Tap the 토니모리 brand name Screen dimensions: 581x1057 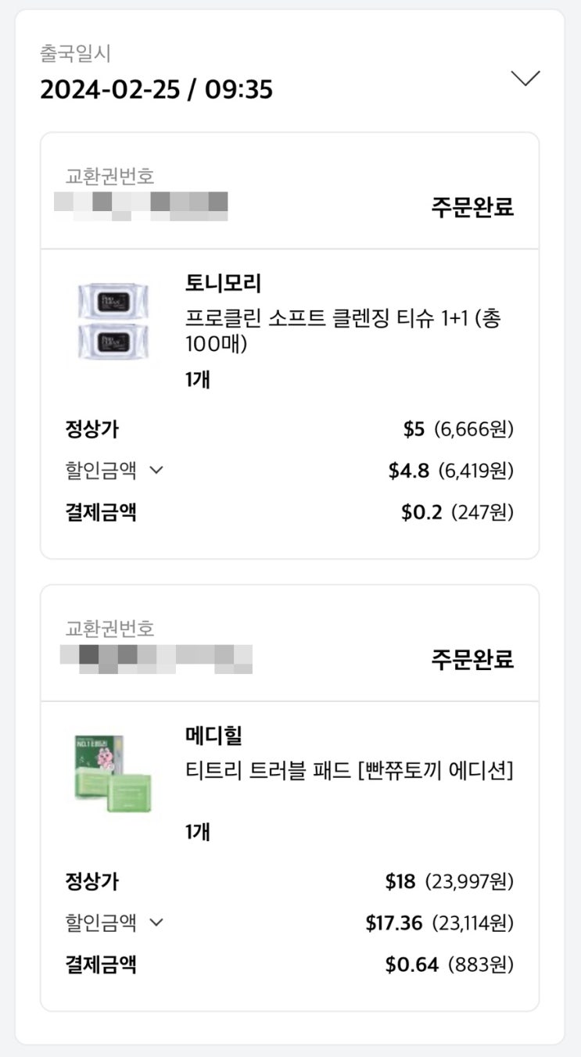click(223, 282)
